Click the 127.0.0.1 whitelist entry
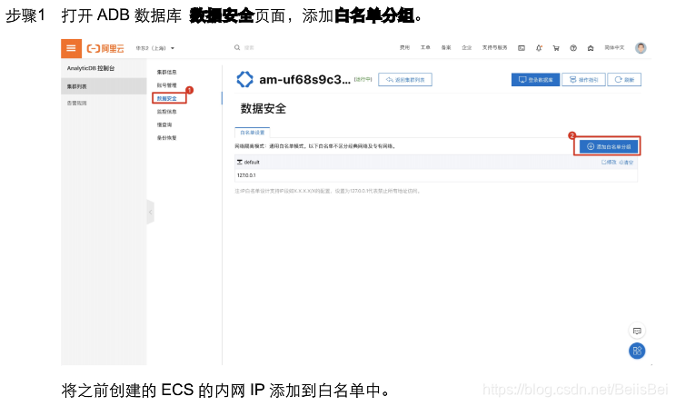Screen dimensions: 676x406 [246, 175]
